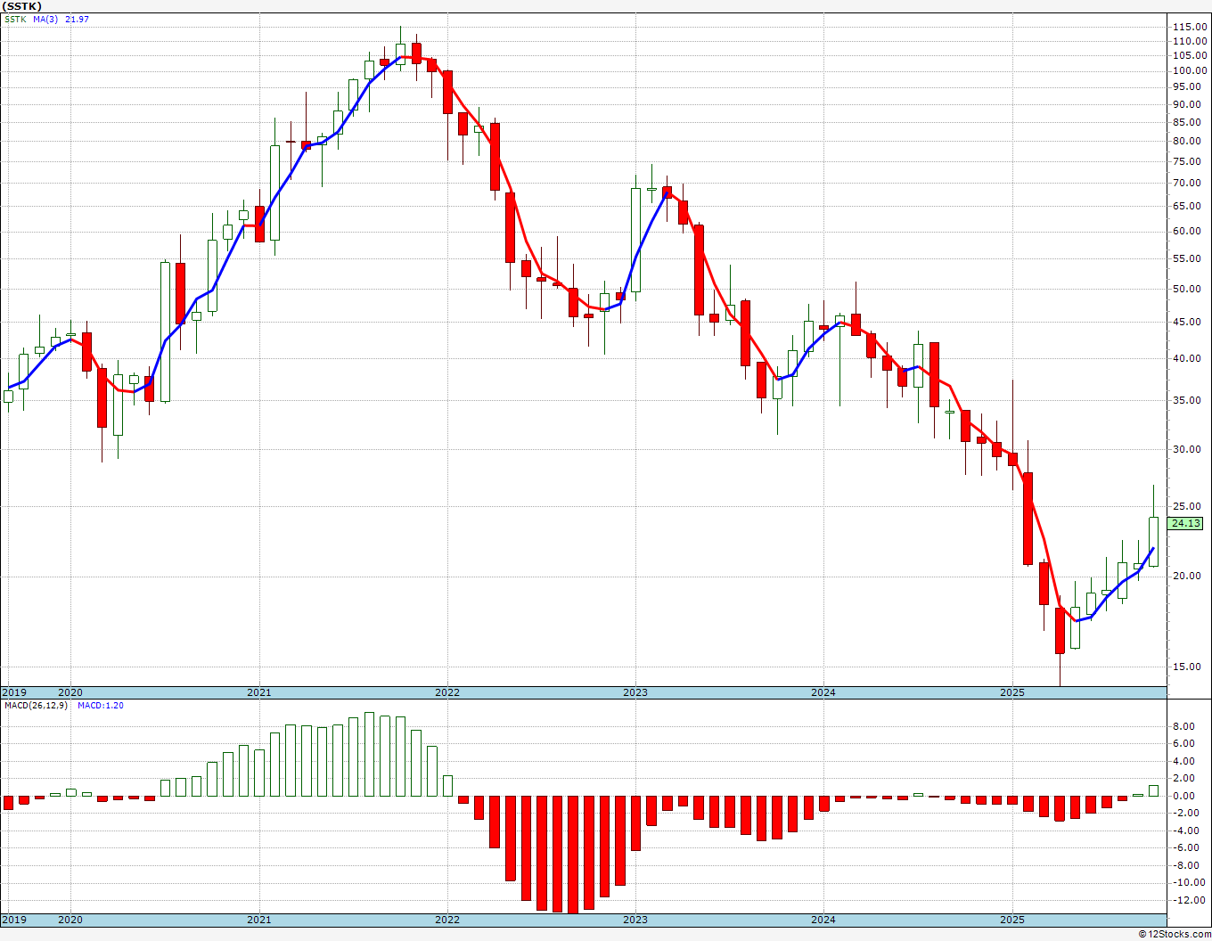Click the SSTK ticker title
The height and width of the screenshot is (941, 1212).
point(21,6)
